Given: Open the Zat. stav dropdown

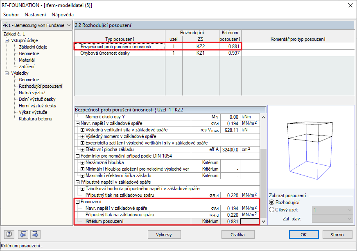Looking at the screenshot, I should pyautogui.click(x=332, y=219).
